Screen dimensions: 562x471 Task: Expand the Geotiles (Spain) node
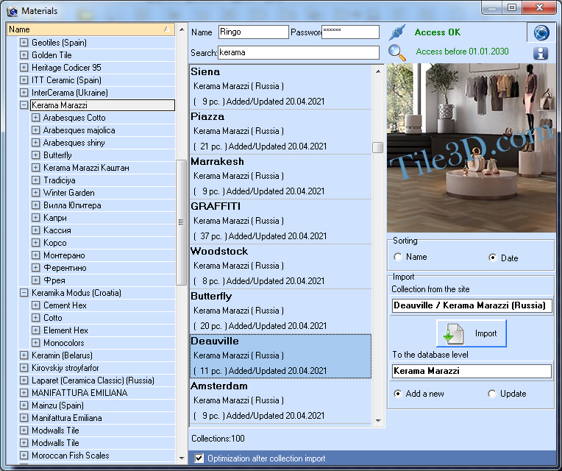click(24, 43)
